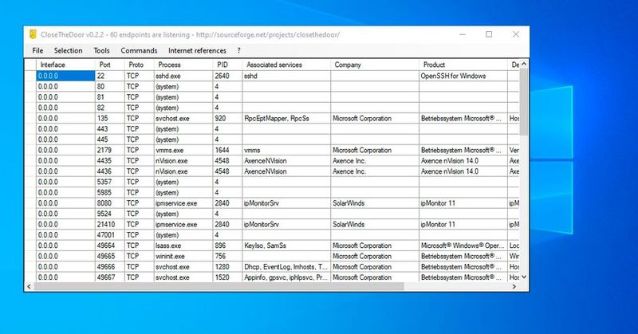638x334 pixels.
Task: Click the horizontal scrollbar left arrow
Action: click(29, 287)
